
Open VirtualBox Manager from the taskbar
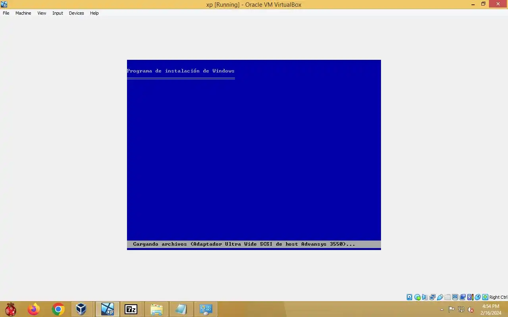(81, 309)
